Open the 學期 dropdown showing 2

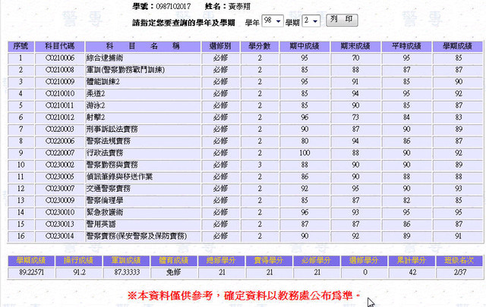click(x=311, y=21)
